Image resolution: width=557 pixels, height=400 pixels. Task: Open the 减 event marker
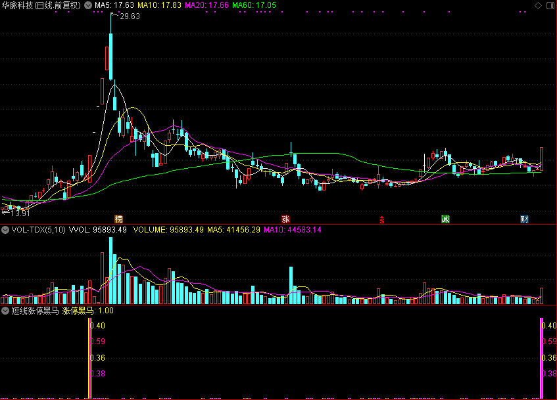point(445,219)
